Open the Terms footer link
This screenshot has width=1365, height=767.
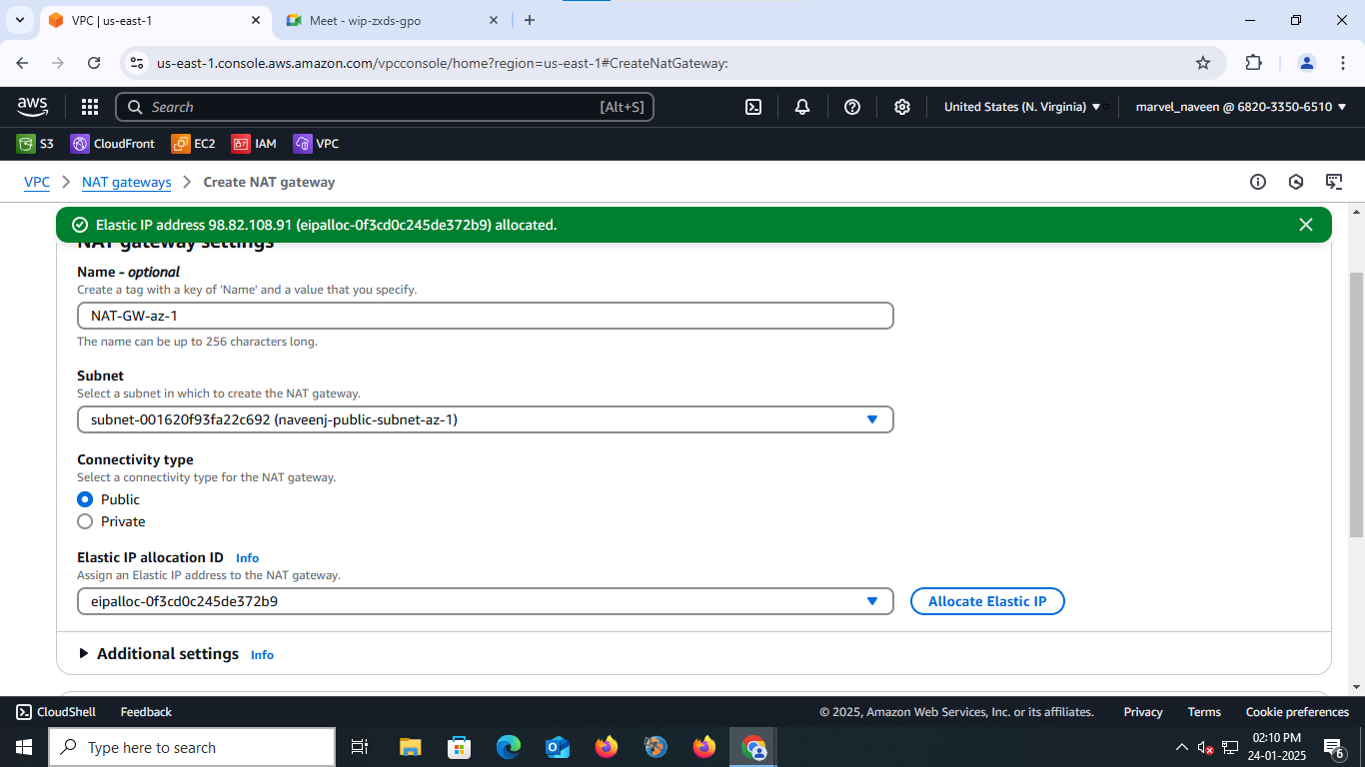click(1204, 712)
